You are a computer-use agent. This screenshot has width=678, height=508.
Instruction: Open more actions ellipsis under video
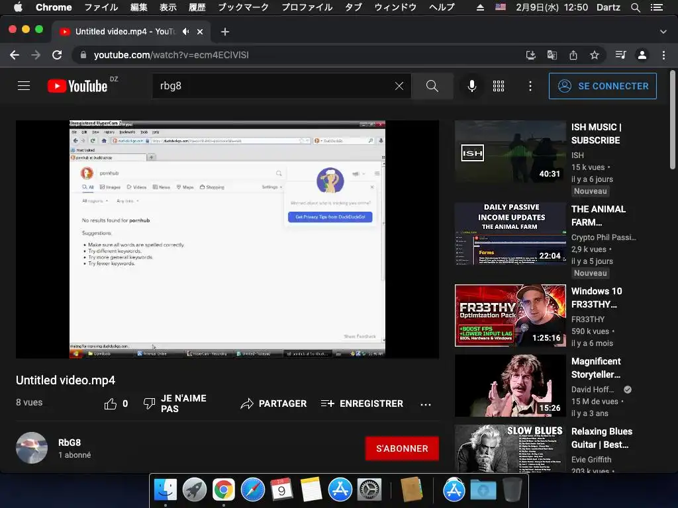tap(426, 404)
